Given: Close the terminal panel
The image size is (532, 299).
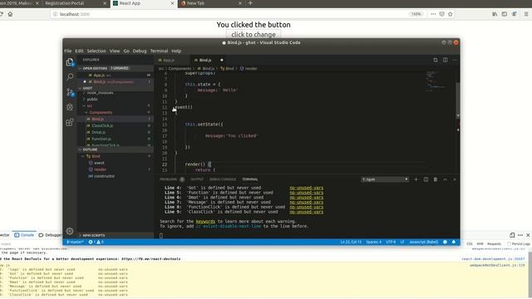Looking at the screenshot, I should [455, 179].
